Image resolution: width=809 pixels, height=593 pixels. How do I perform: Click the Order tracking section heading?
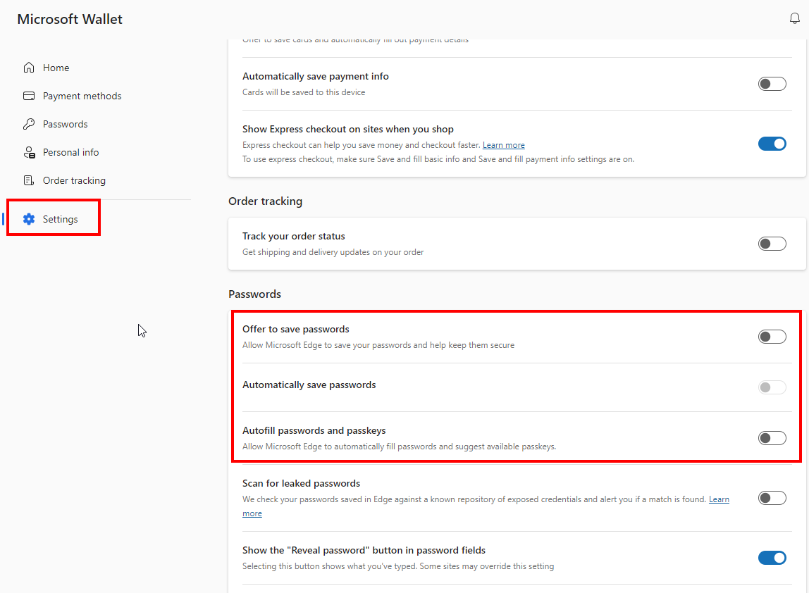(x=265, y=201)
